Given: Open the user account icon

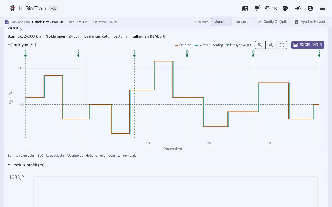Looking at the screenshot, I should (x=310, y=8).
